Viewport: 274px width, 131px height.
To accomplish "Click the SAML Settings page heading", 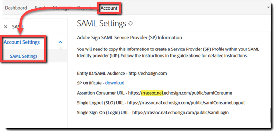I will click(x=101, y=23).
